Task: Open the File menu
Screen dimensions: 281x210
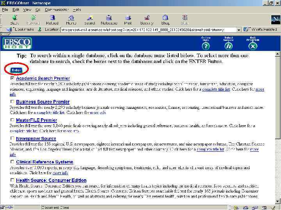Action: click(5, 10)
